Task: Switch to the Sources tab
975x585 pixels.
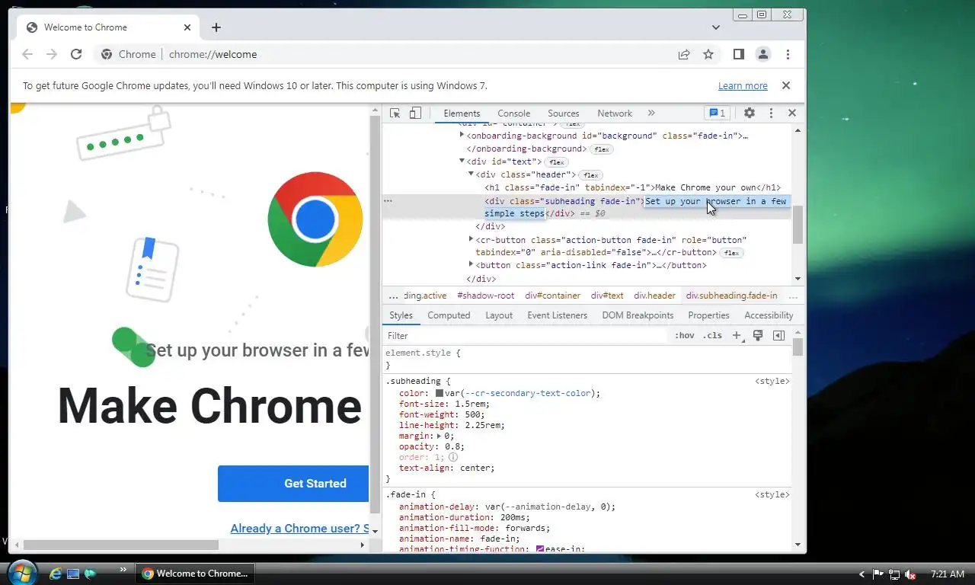Action: point(564,113)
